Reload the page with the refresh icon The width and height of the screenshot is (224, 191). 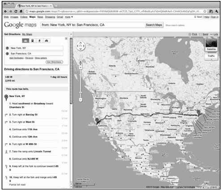(16, 11)
